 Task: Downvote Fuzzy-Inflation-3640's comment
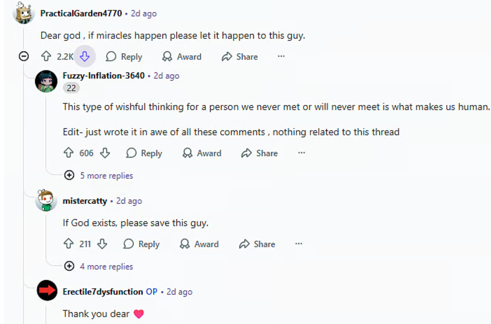pos(105,153)
